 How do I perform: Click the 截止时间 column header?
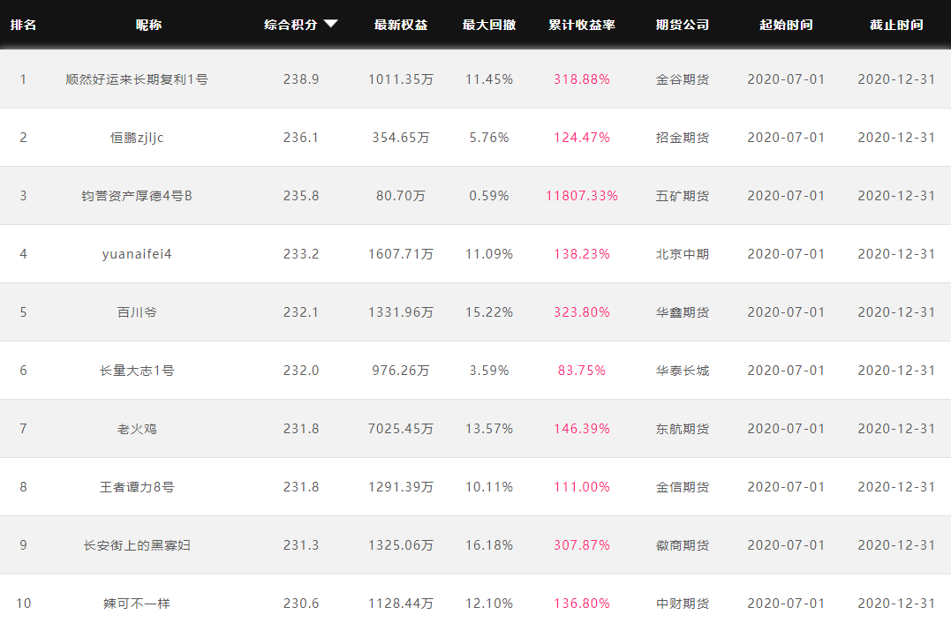coord(896,25)
